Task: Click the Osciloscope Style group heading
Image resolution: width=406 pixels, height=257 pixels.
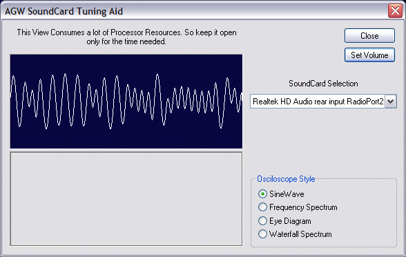Action: [x=286, y=179]
